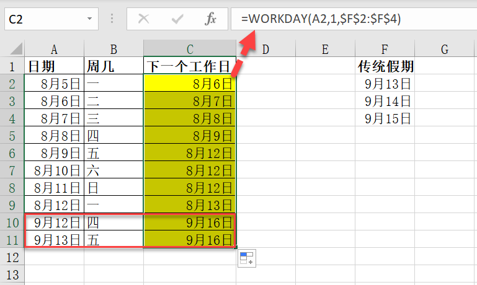Image resolution: width=477 pixels, height=285 pixels.
Task: Click the Cancel (X) formula bar icon
Action: coord(144,19)
